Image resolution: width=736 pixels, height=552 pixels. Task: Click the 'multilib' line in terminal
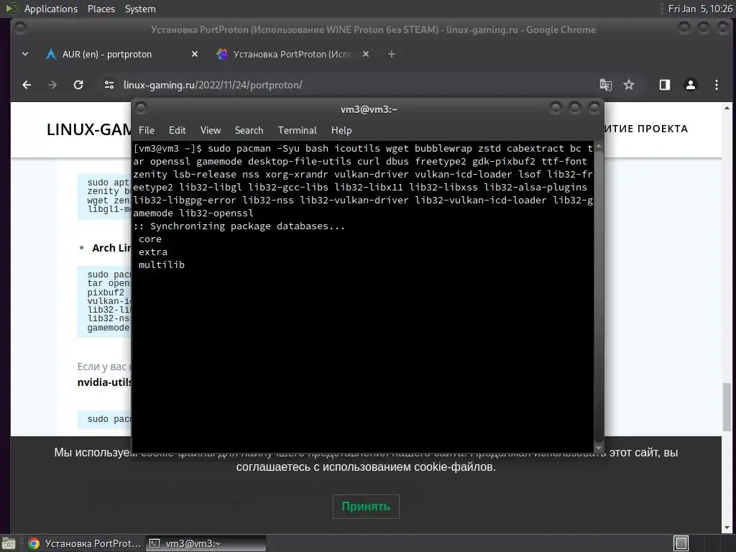pyautogui.click(x=162, y=264)
